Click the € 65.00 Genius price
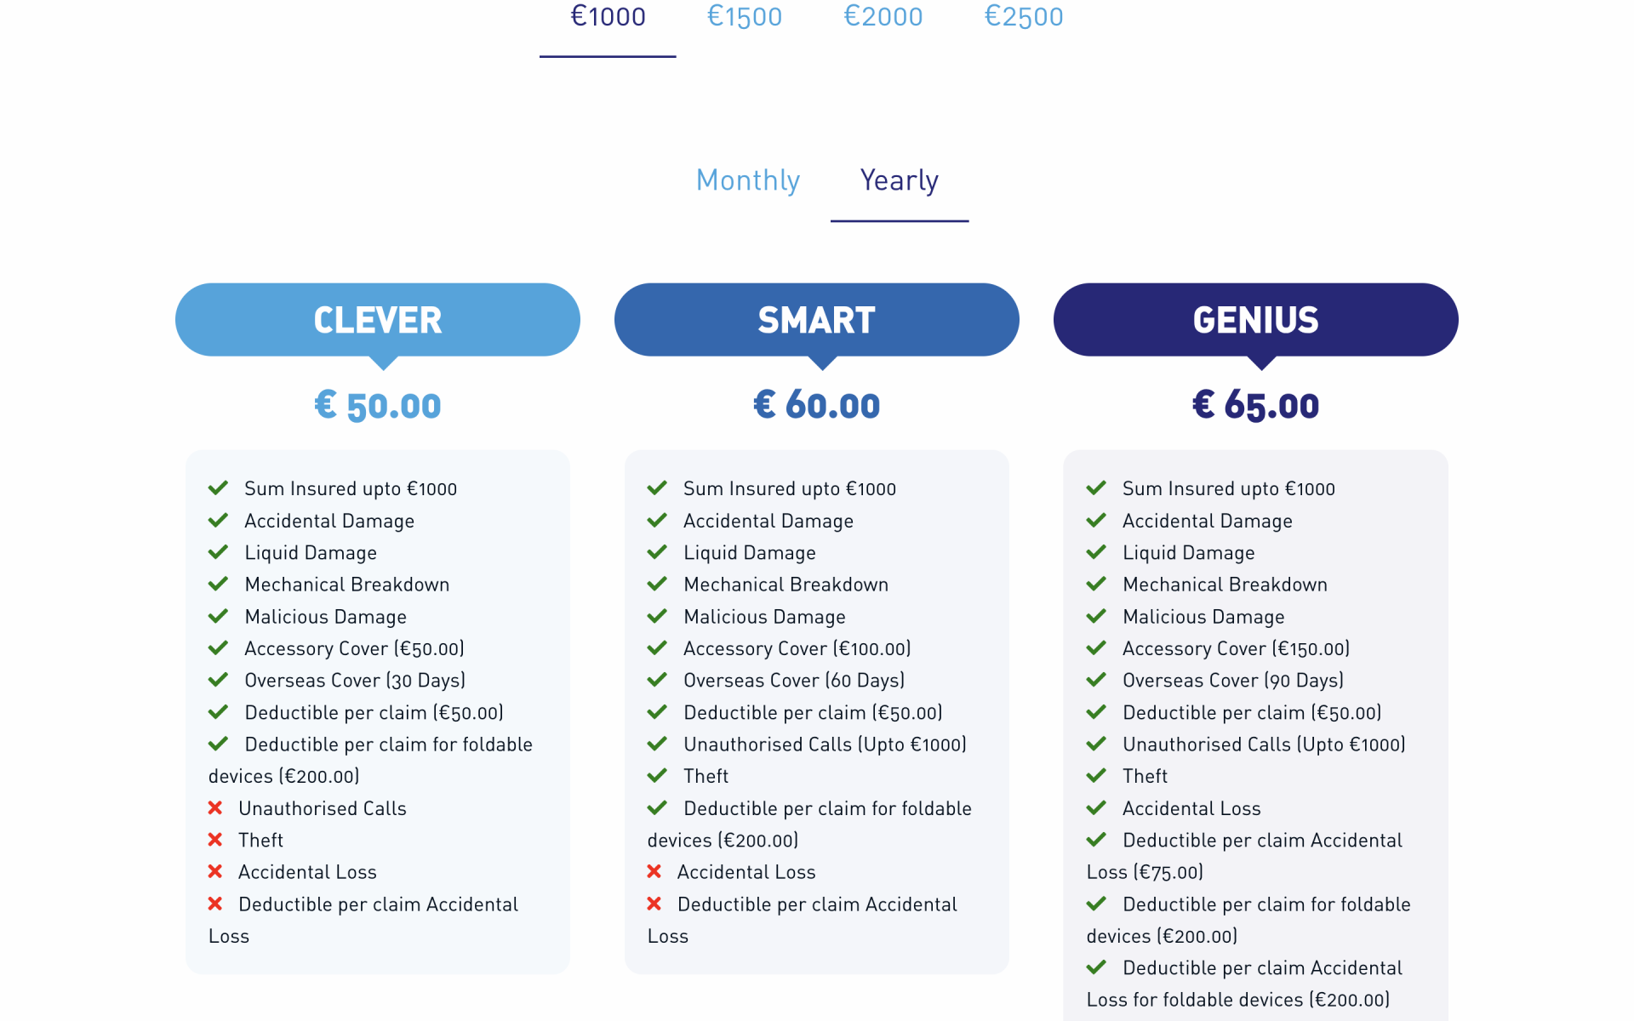The height and width of the screenshot is (1021, 1634). tap(1256, 405)
